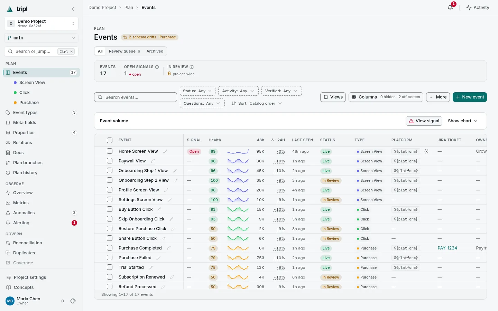Screen dimensions: 498x311
Task: Select the All tab
Action: [100, 51]
